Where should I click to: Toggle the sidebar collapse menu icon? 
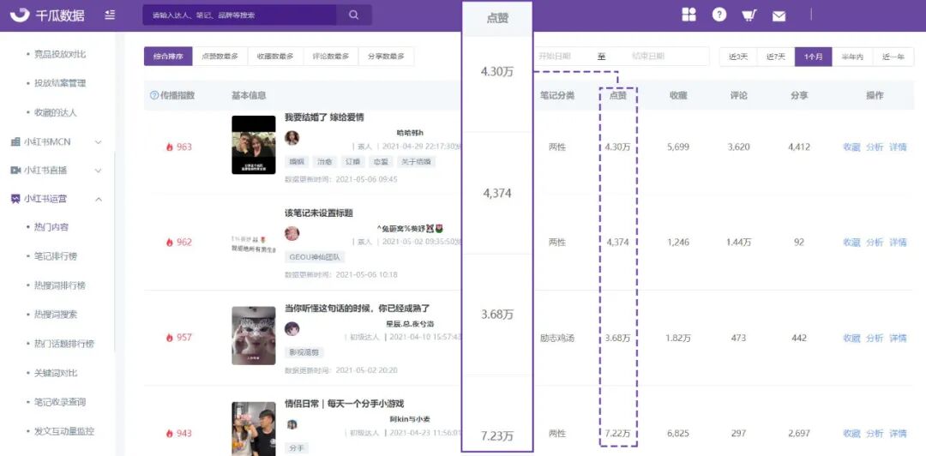tap(110, 15)
